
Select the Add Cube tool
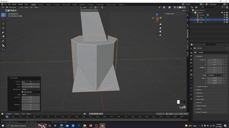pos(3,50)
